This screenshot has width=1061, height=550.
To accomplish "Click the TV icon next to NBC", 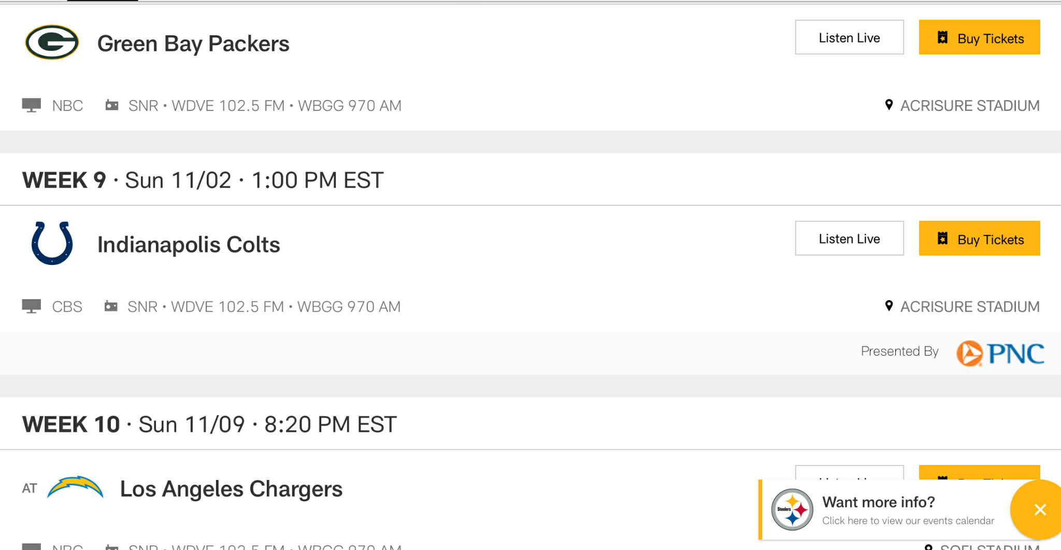I will [31, 105].
